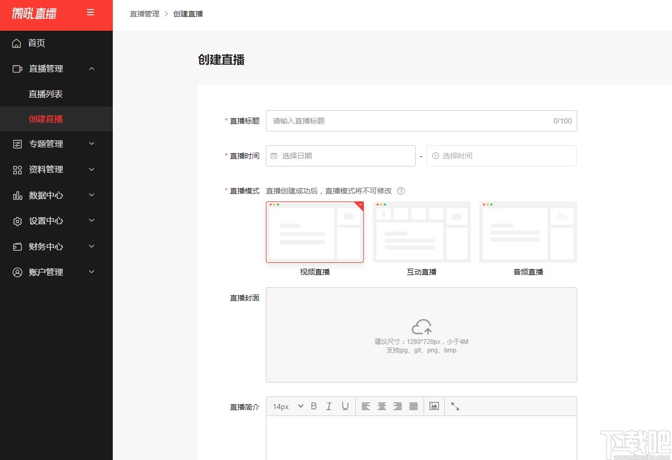Screen dimensions: 672x460
Task: Click 专题管理 sidebar menu label
Action: pyautogui.click(x=46, y=144)
